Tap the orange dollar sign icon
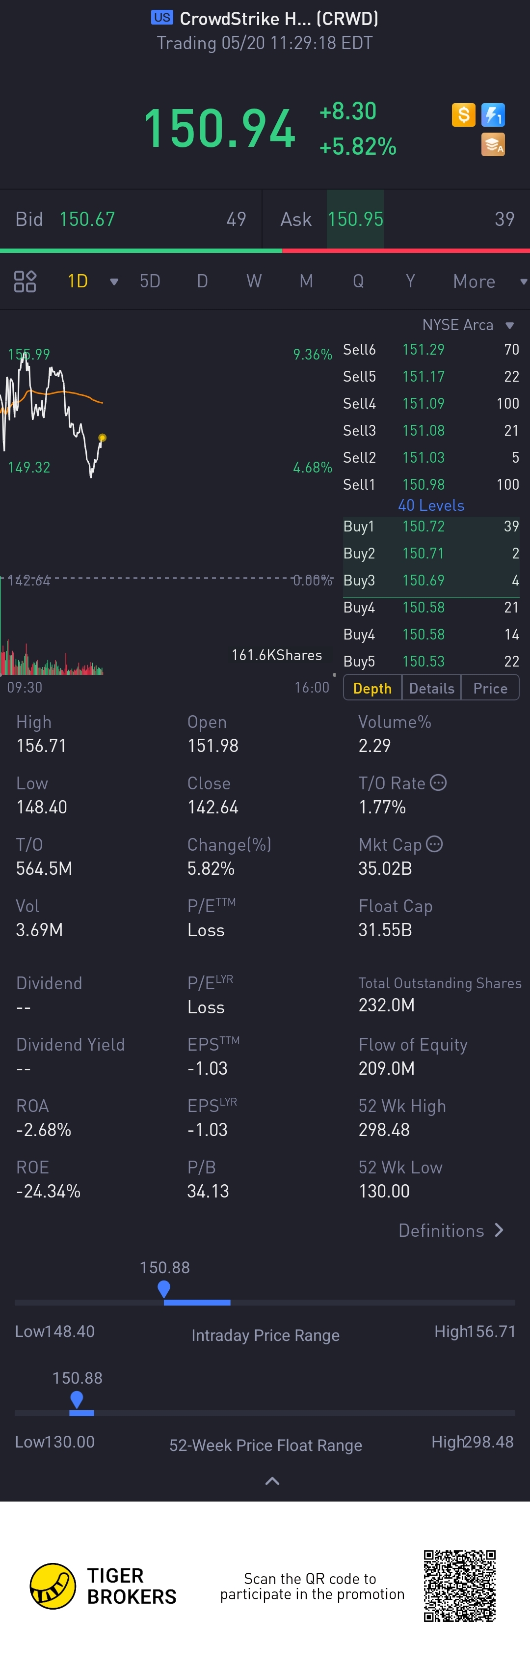The height and width of the screenshot is (1671, 530). [x=463, y=115]
